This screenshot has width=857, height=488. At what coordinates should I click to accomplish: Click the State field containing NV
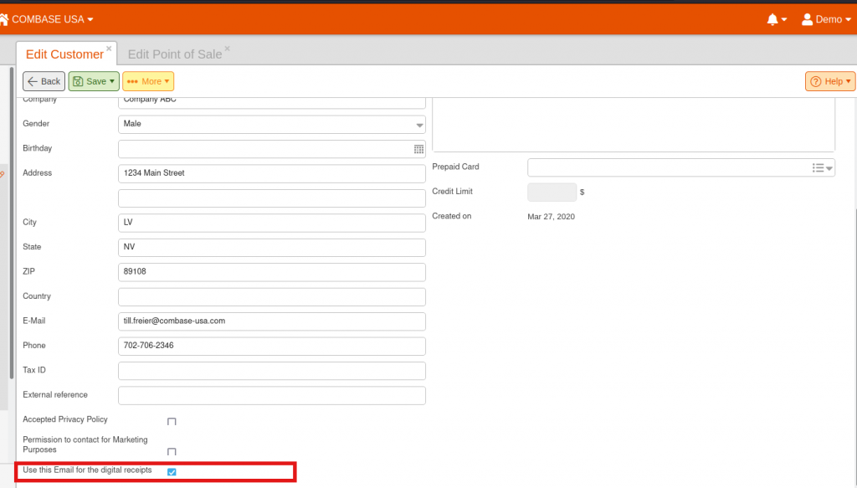coord(272,248)
